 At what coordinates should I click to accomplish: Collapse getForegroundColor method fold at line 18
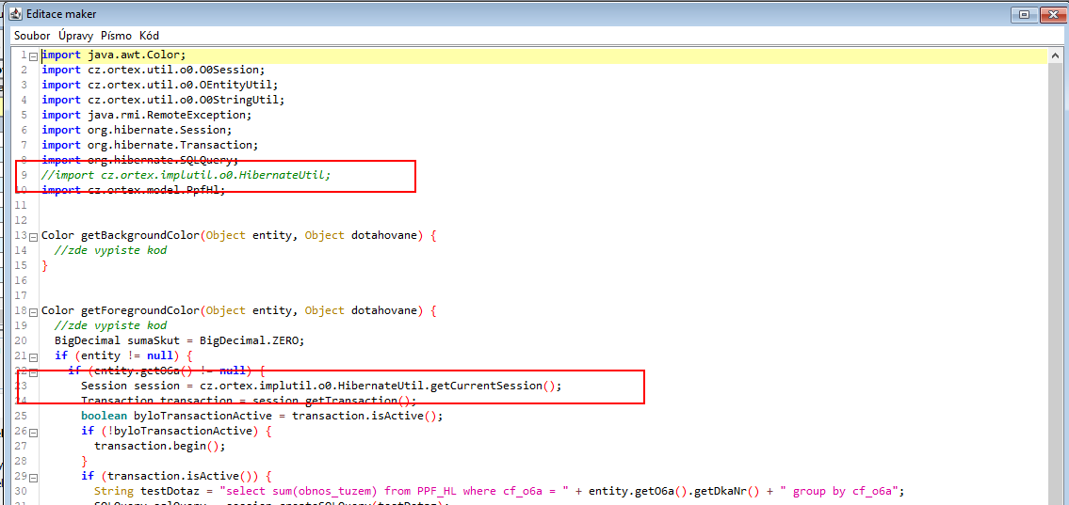[34, 311]
